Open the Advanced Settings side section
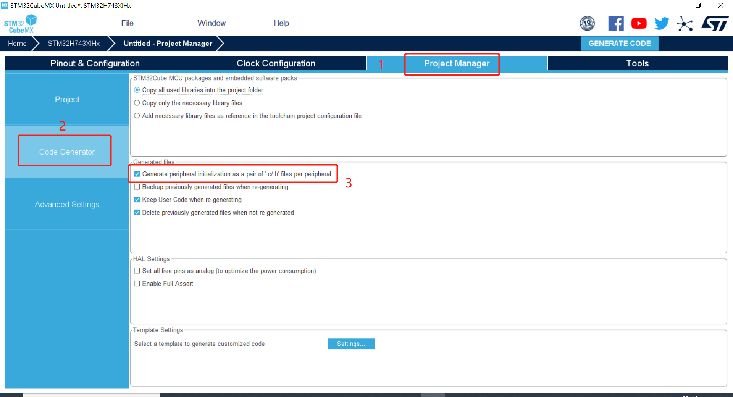The width and height of the screenshot is (733, 397). coord(67,204)
